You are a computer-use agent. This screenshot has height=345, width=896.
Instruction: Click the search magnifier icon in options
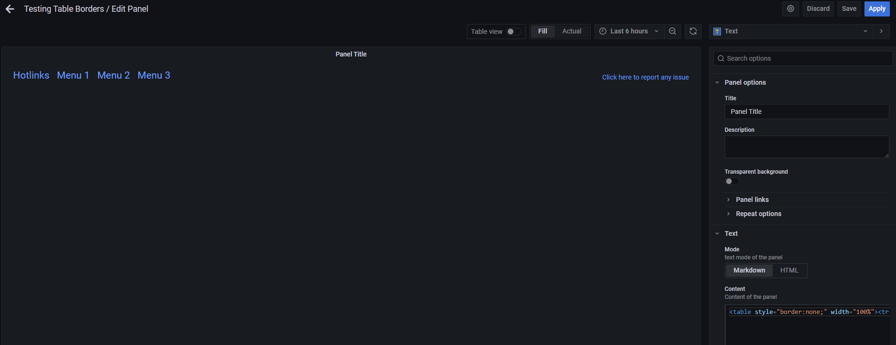pyautogui.click(x=720, y=58)
